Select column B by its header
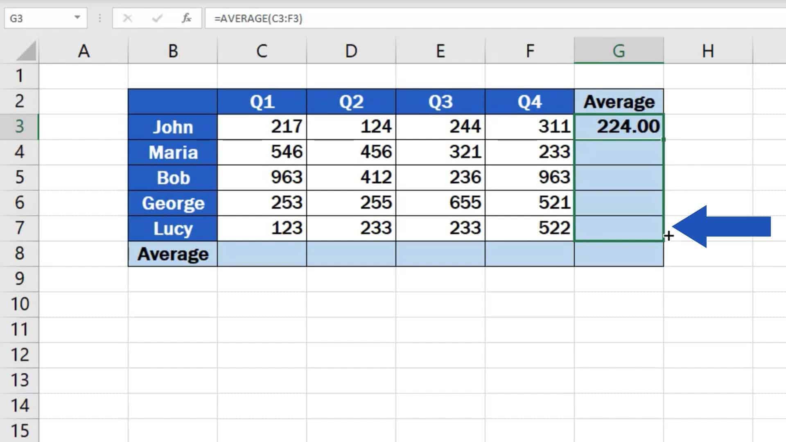The image size is (786, 442). click(x=173, y=51)
